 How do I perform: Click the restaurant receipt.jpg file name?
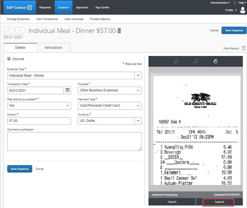tap(165, 194)
